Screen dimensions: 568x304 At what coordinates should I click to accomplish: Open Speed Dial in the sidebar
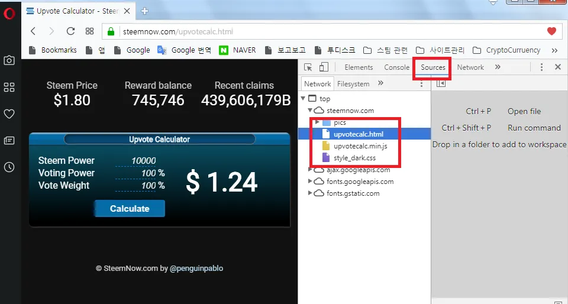click(x=9, y=87)
